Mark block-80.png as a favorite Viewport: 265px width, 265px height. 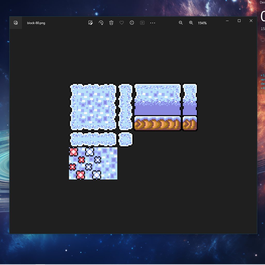[x=122, y=23]
